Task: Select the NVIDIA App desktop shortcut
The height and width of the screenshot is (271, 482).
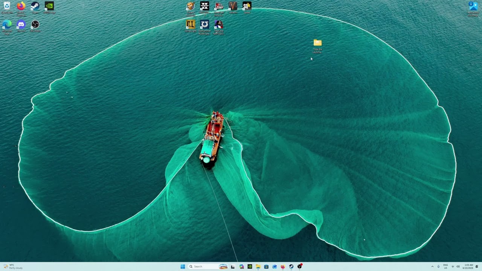Action: [x=49, y=8]
